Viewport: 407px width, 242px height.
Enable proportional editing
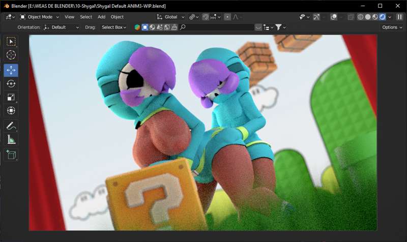click(x=227, y=17)
